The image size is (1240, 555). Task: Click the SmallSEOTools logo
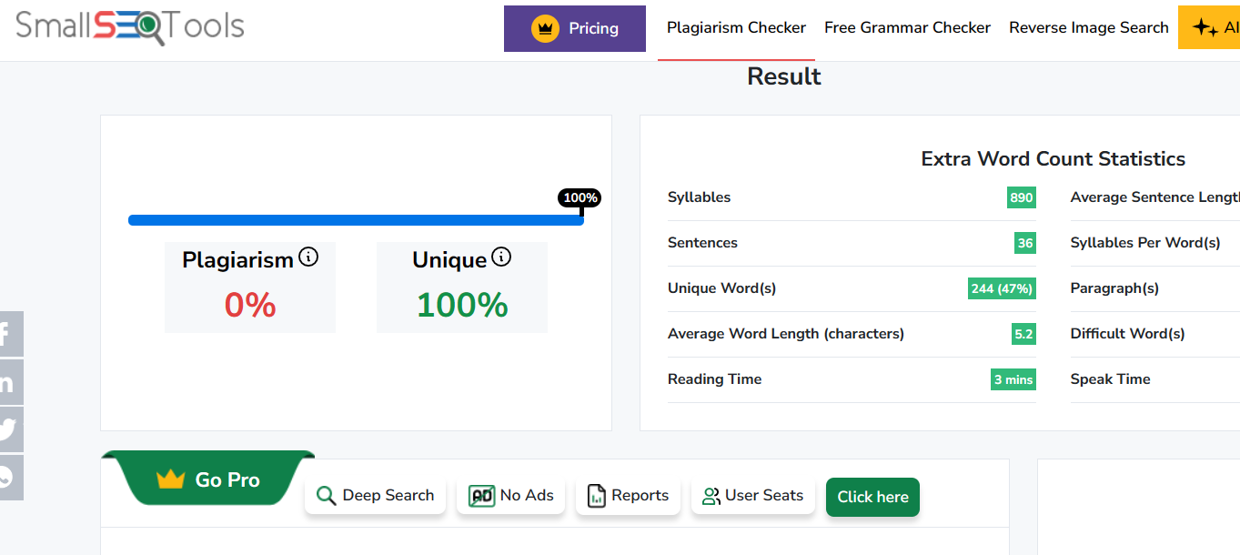click(130, 26)
